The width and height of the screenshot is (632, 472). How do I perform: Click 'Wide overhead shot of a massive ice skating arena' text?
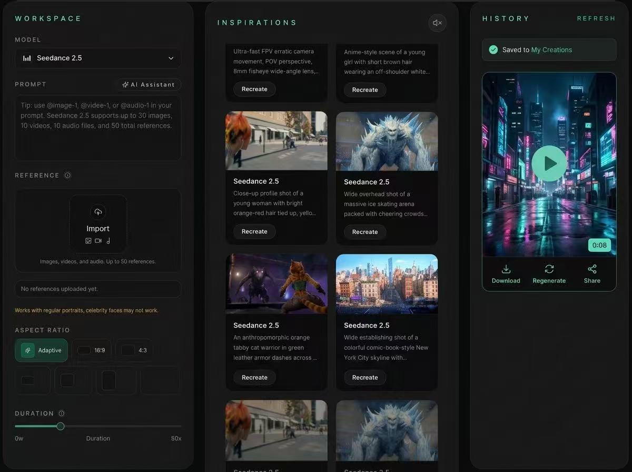386,204
